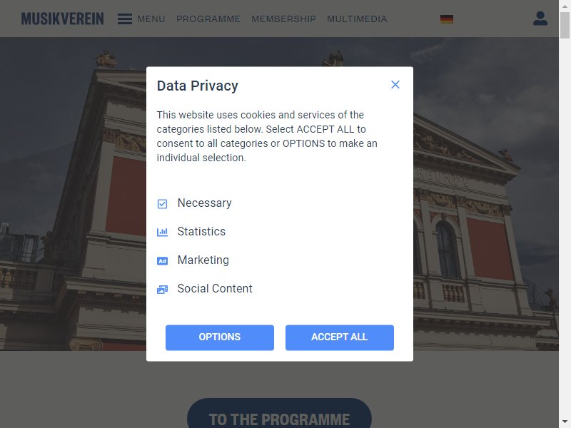The width and height of the screenshot is (571, 428).
Task: Close the Data Privacy dialog
Action: [395, 85]
